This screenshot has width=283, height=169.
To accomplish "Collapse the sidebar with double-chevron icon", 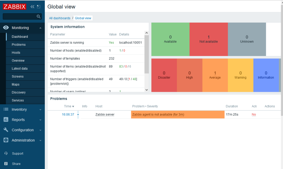I will (32, 7).
